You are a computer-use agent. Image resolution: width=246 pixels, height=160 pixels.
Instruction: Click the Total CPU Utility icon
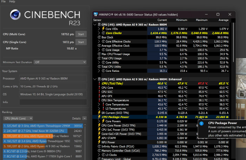tap(99, 67)
